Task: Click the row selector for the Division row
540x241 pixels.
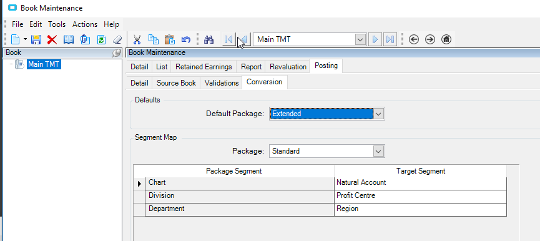Action: pos(139,197)
